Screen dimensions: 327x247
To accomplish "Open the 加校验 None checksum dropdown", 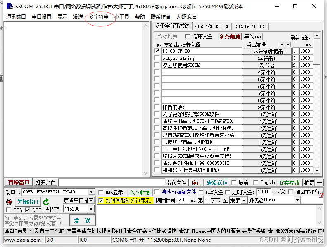I will [297, 200].
